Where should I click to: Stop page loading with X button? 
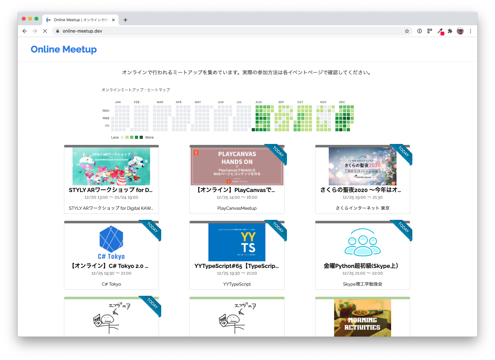coord(45,31)
